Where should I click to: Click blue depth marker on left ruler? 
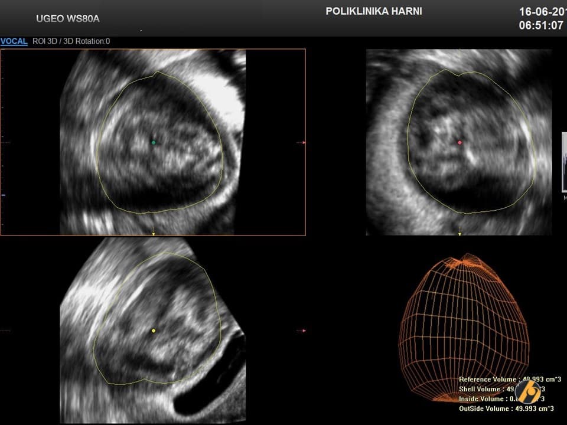3,195
